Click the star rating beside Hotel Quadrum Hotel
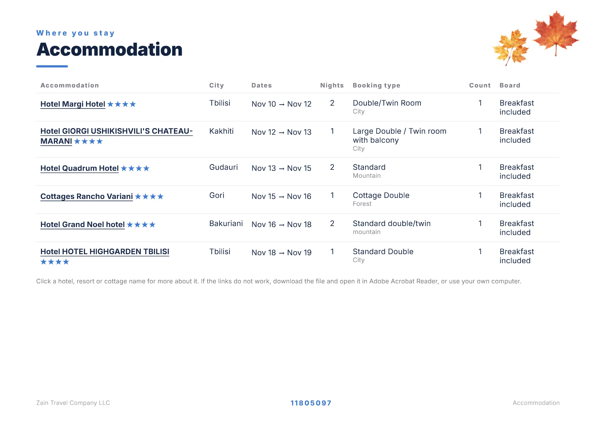The width and height of the screenshot is (596, 421). pyautogui.click(x=135, y=168)
